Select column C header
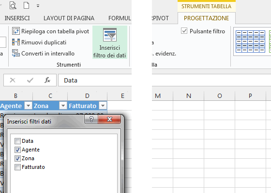 click(50, 96)
